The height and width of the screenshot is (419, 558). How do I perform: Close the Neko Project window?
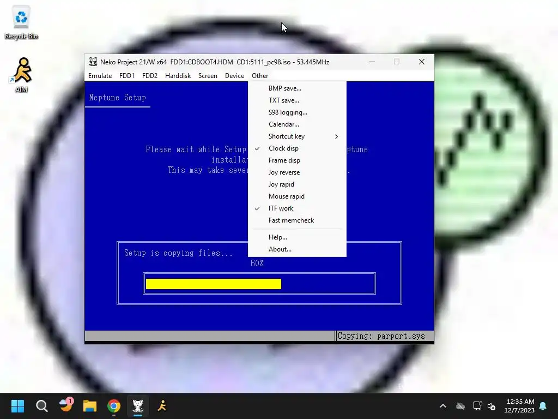[x=422, y=62]
